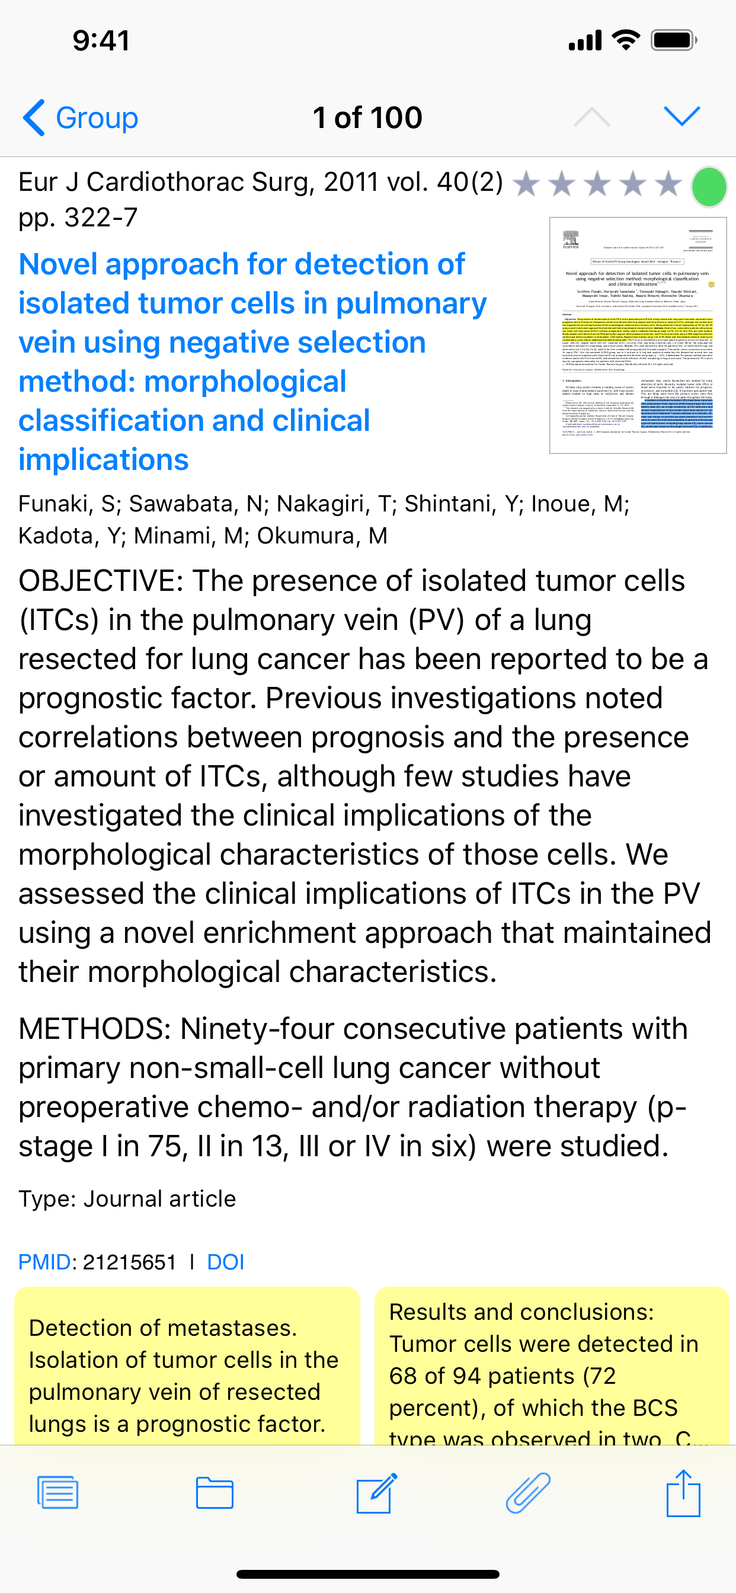The width and height of the screenshot is (736, 1593).
Task: Tap the list view icon in bottom toolbar
Action: 57,1493
